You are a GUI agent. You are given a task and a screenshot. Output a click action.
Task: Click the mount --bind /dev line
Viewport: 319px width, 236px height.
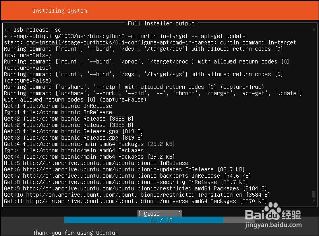pyautogui.click(x=143, y=49)
